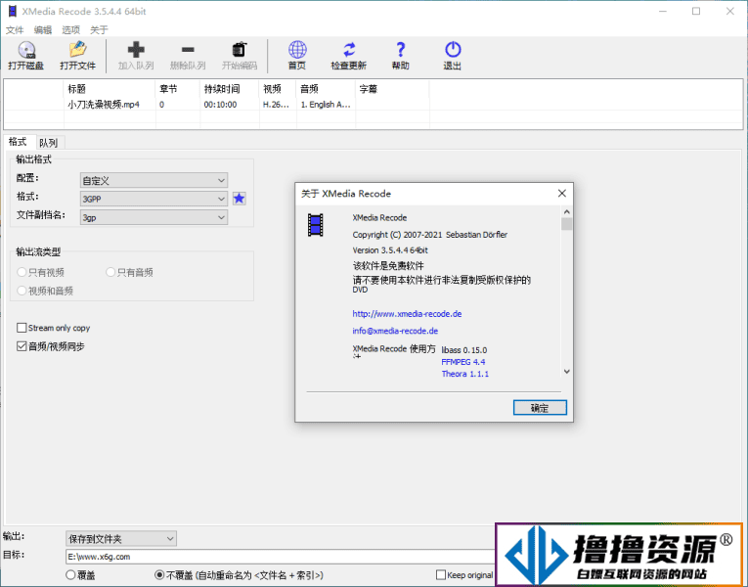Select the 视频和音频 radio button
Screen dimensions: 748x587
coord(22,291)
